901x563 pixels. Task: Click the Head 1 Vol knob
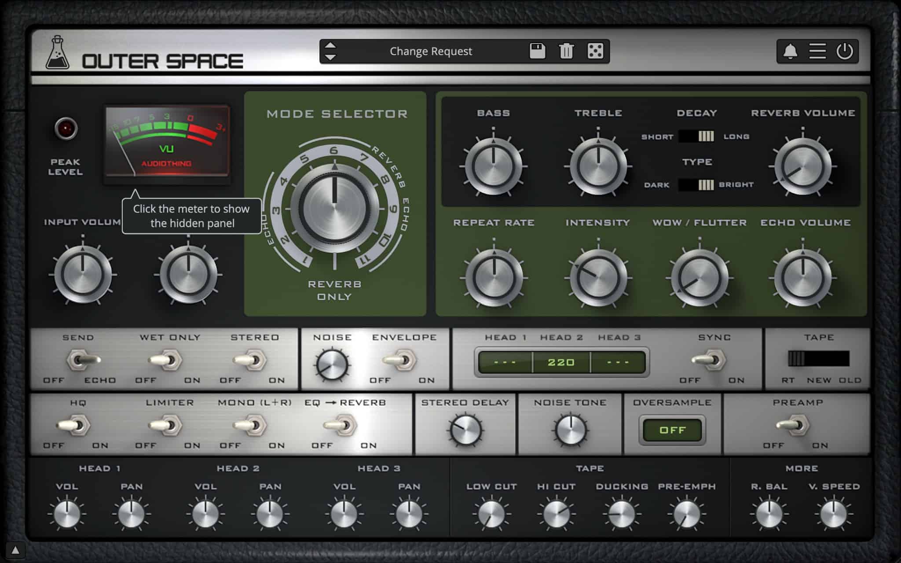(x=67, y=513)
